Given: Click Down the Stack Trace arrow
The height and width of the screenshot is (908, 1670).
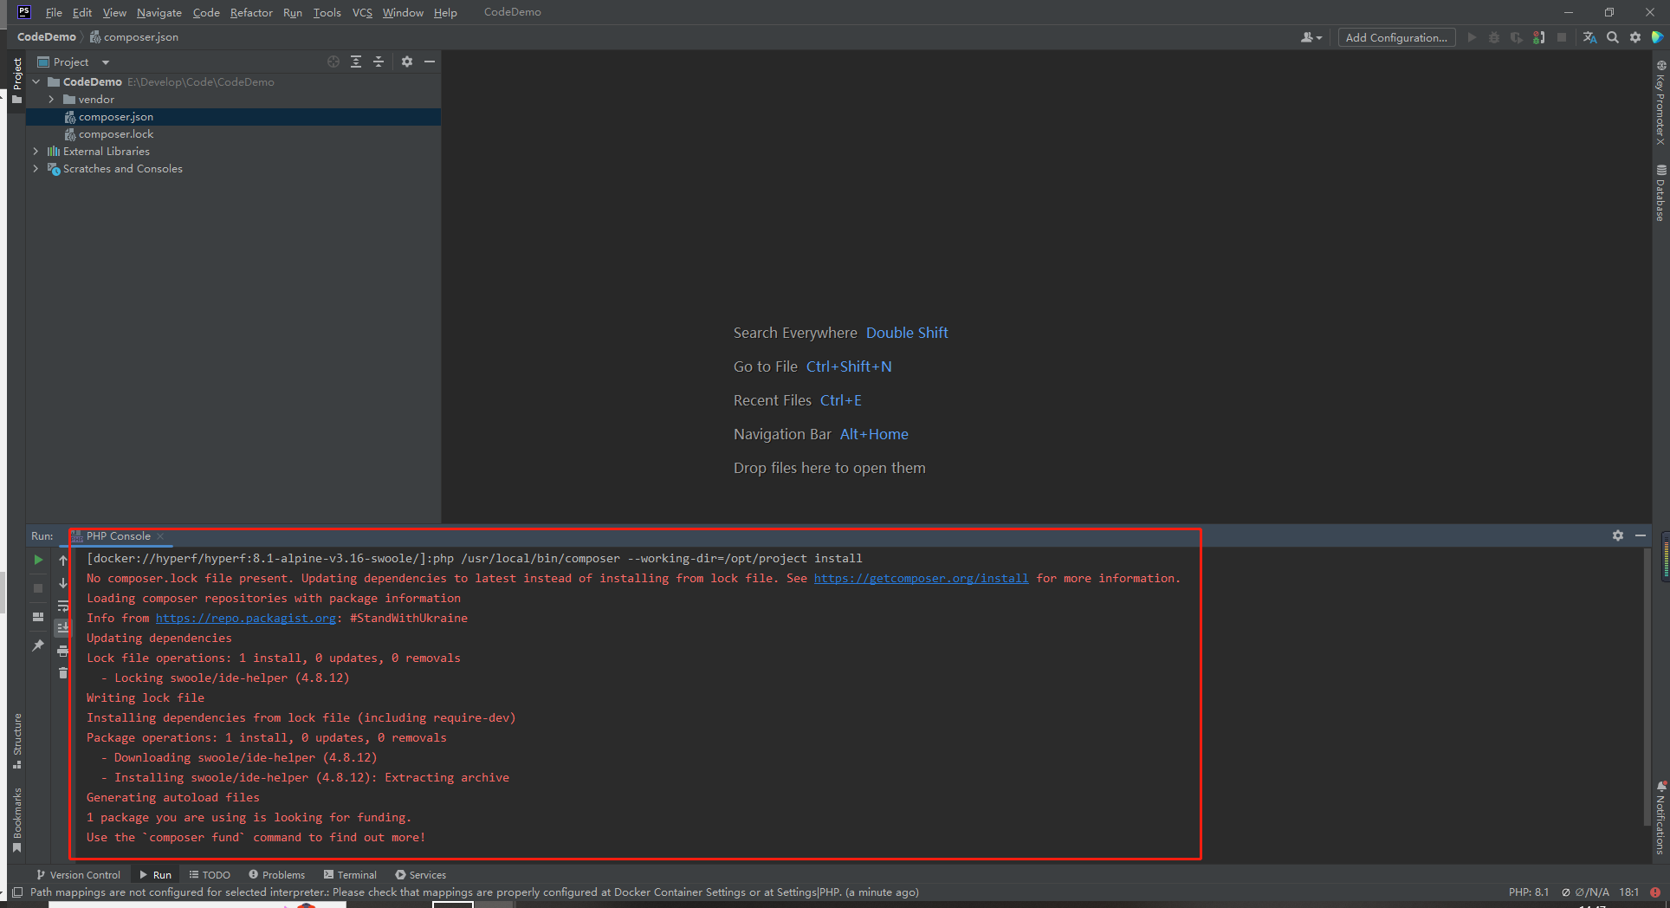Looking at the screenshot, I should [x=63, y=583].
